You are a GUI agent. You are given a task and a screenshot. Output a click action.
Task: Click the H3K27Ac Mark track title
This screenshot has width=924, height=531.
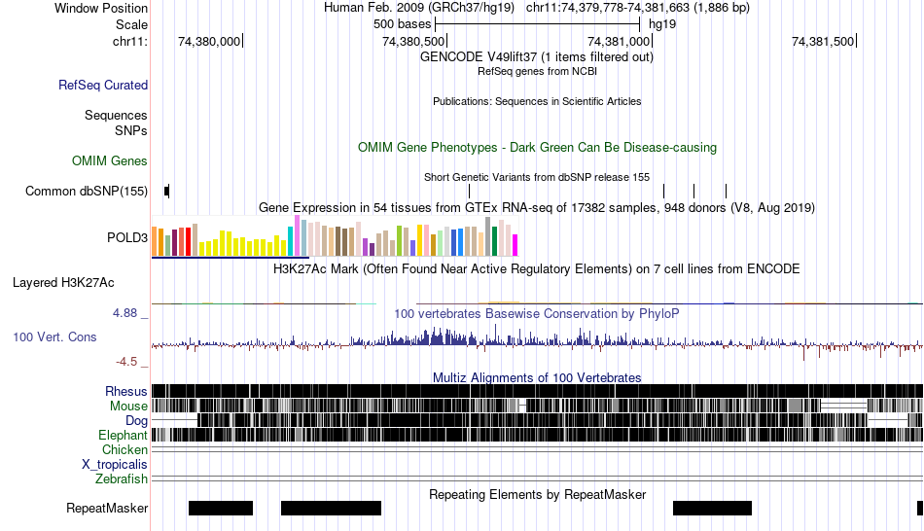[536, 269]
